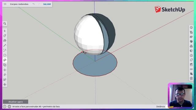Viewport: 196px width, 110px height.
Task: Open the icon below the glasses
Action: (191, 74)
